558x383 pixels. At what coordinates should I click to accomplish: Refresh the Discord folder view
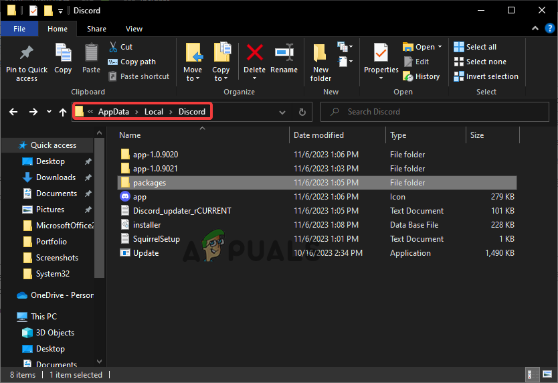(x=302, y=112)
